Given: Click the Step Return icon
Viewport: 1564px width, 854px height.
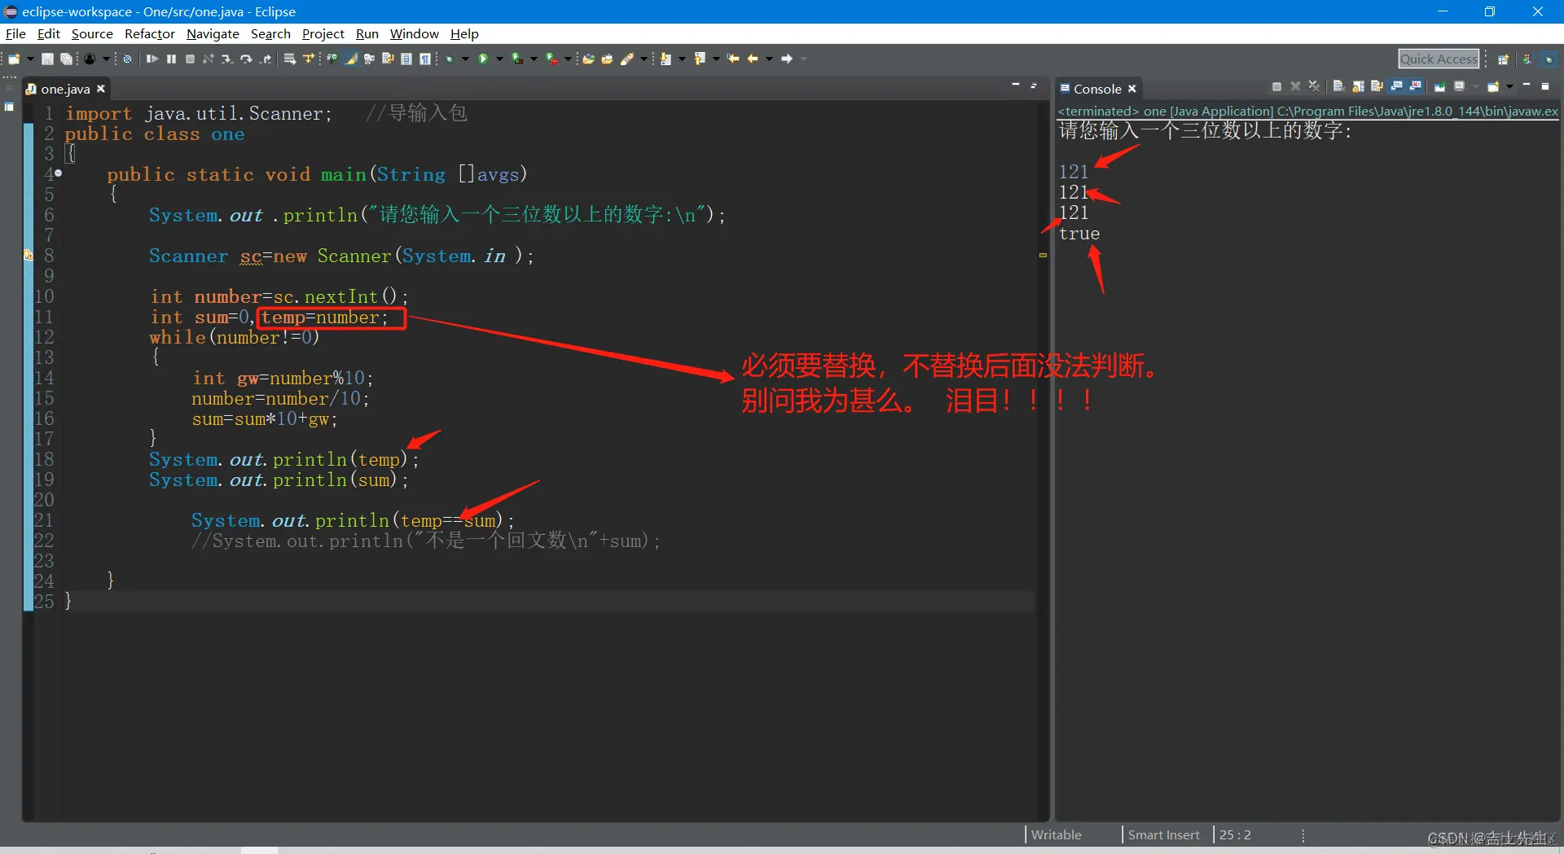Looking at the screenshot, I should pyautogui.click(x=266, y=59).
